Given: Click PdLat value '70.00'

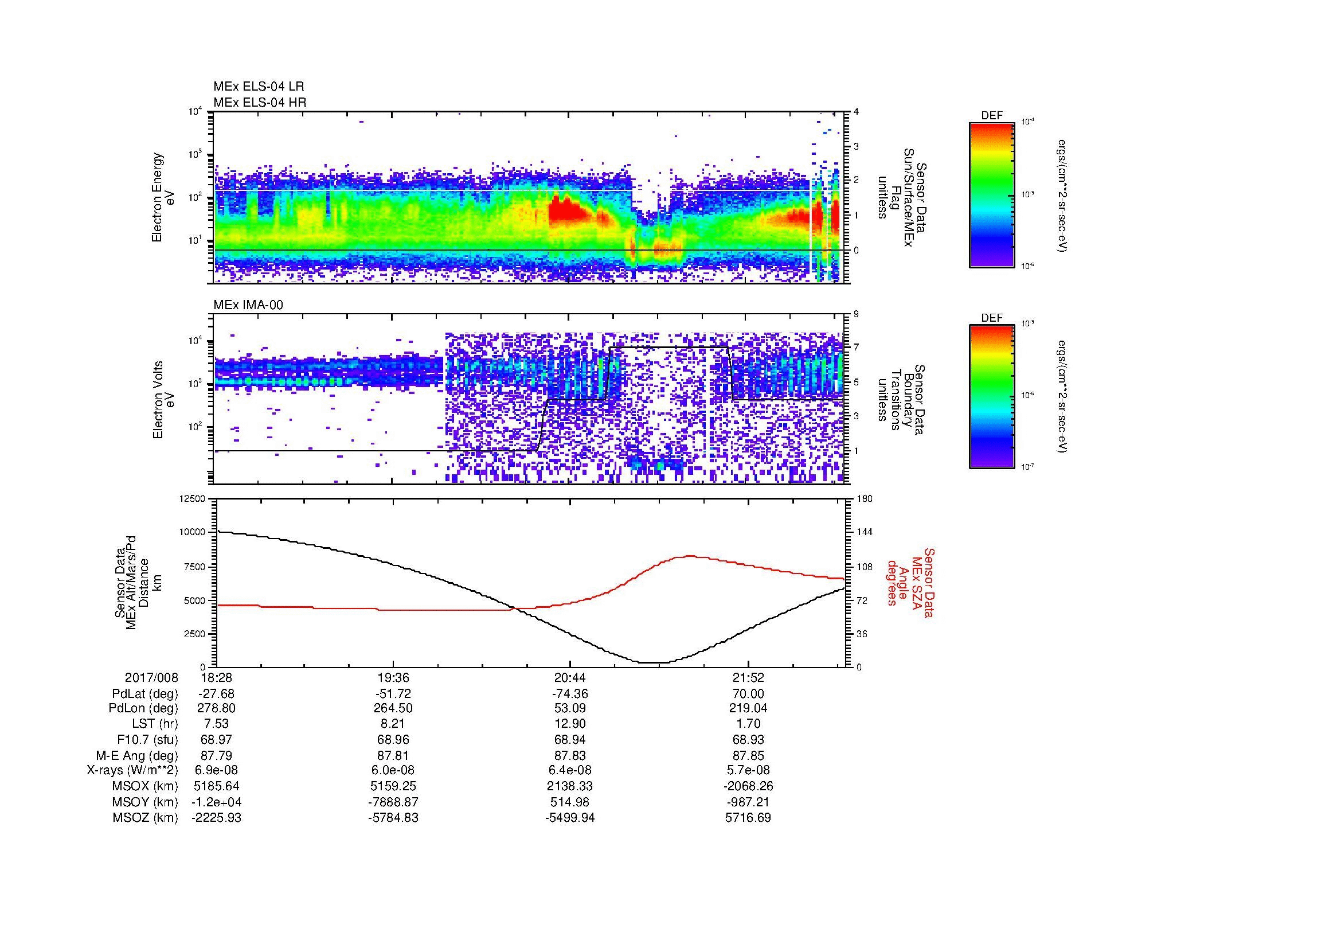Looking at the screenshot, I should 748,694.
